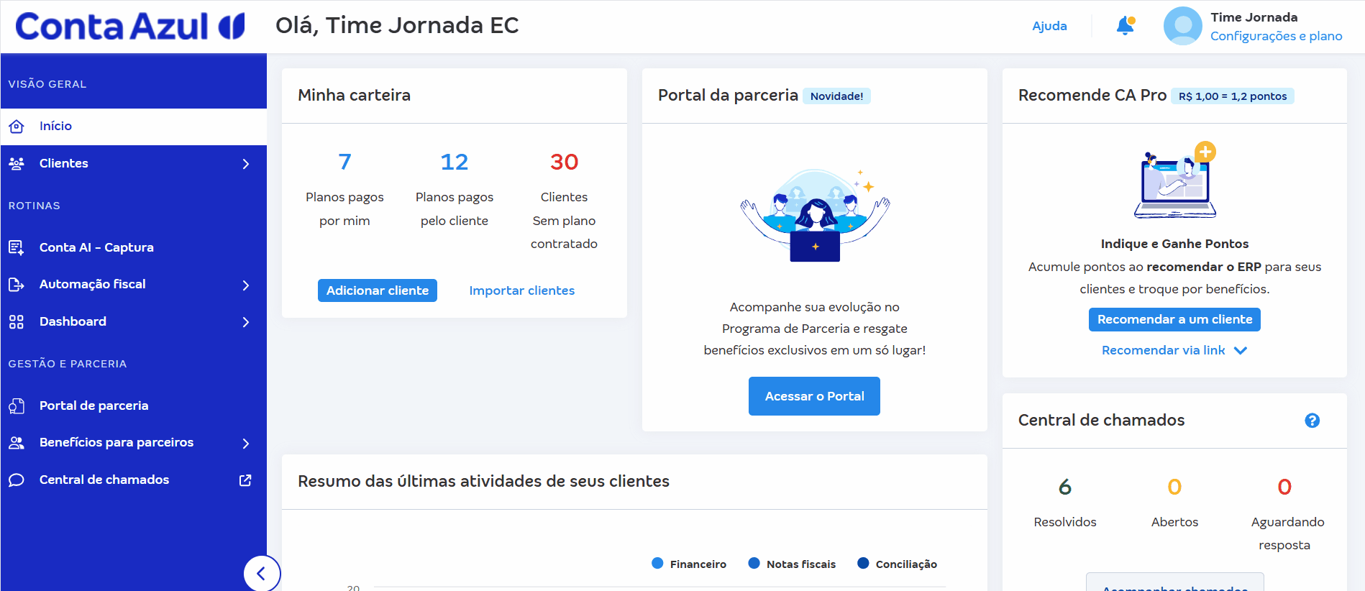Toggle the Notas fiscais legend dot
The width and height of the screenshot is (1365, 591).
point(754,564)
